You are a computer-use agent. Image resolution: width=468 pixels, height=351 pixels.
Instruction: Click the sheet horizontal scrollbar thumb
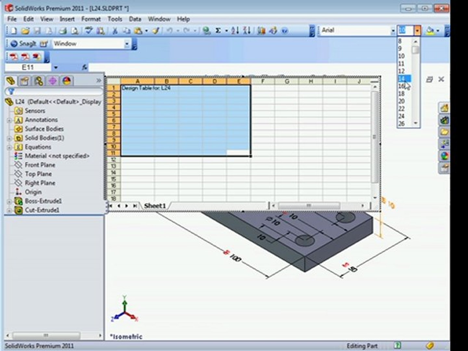tap(309, 205)
